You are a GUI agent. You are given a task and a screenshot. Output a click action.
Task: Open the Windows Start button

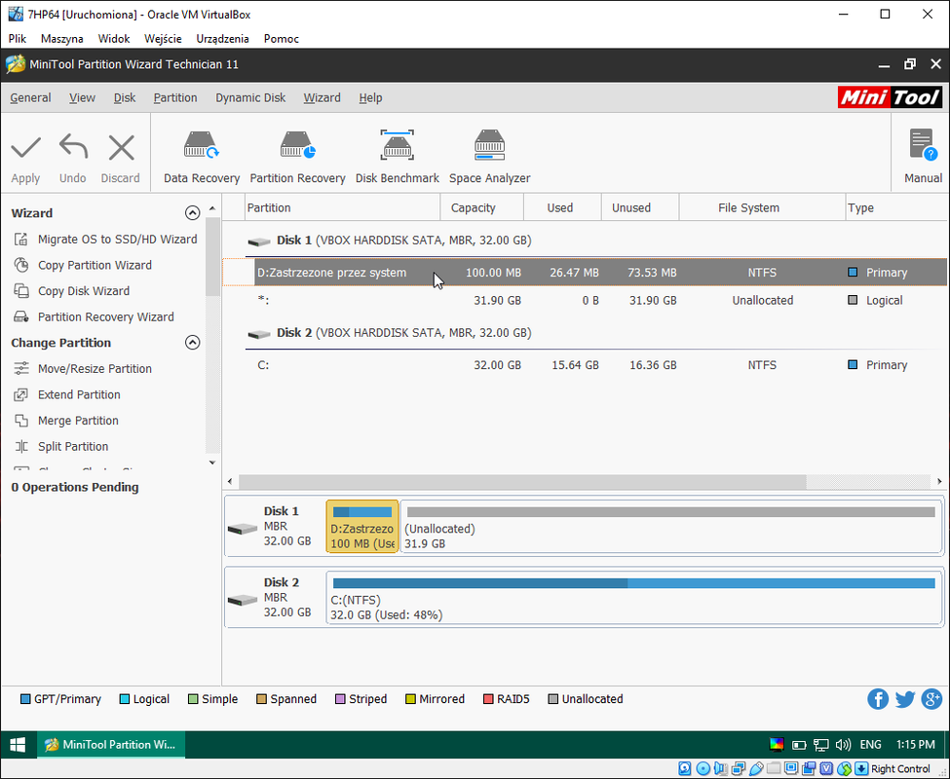point(18,745)
